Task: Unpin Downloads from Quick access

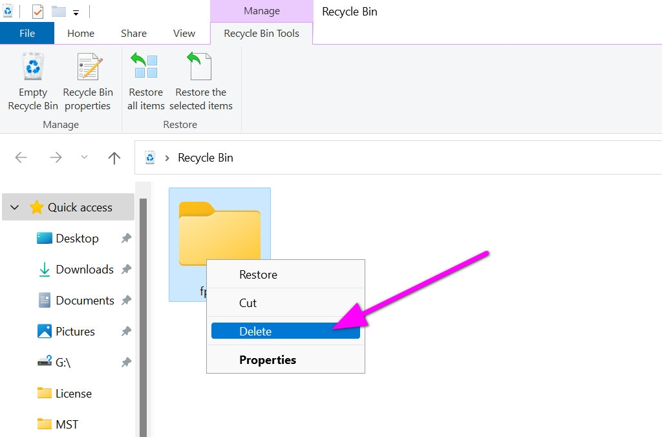Action: pos(127,270)
